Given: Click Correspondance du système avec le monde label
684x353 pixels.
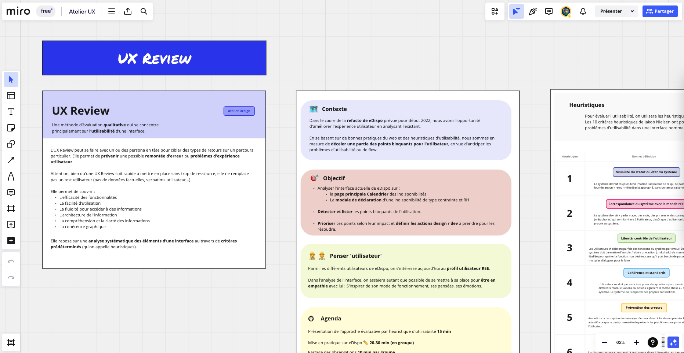Looking at the screenshot, I should [x=645, y=204].
